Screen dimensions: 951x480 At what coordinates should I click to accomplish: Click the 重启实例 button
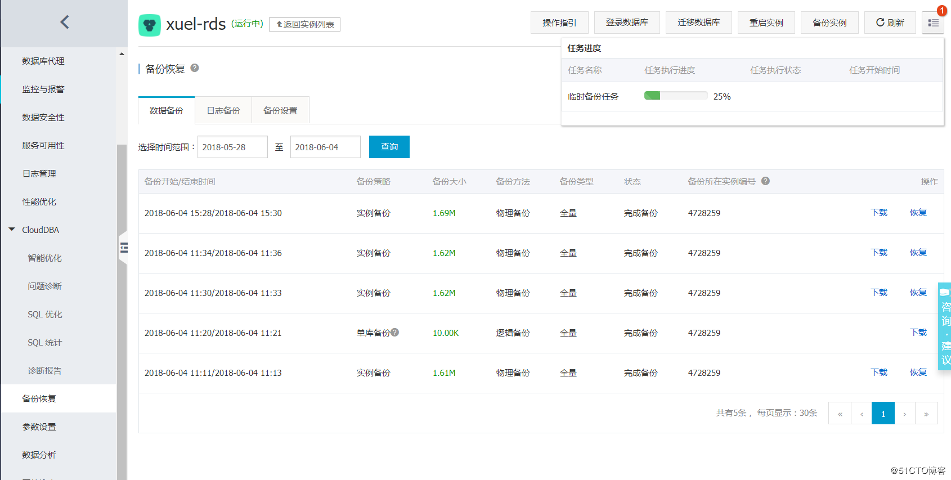click(766, 23)
